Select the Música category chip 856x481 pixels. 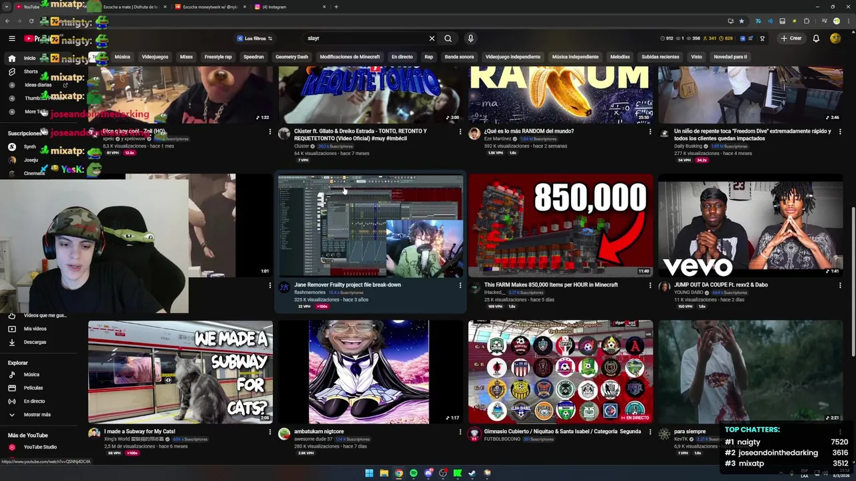click(x=122, y=57)
